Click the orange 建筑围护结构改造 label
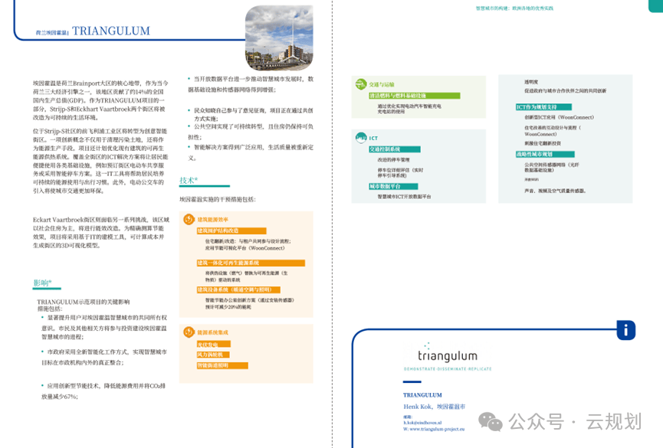Image resolution: width=663 pixels, height=448 pixels. 222,231
